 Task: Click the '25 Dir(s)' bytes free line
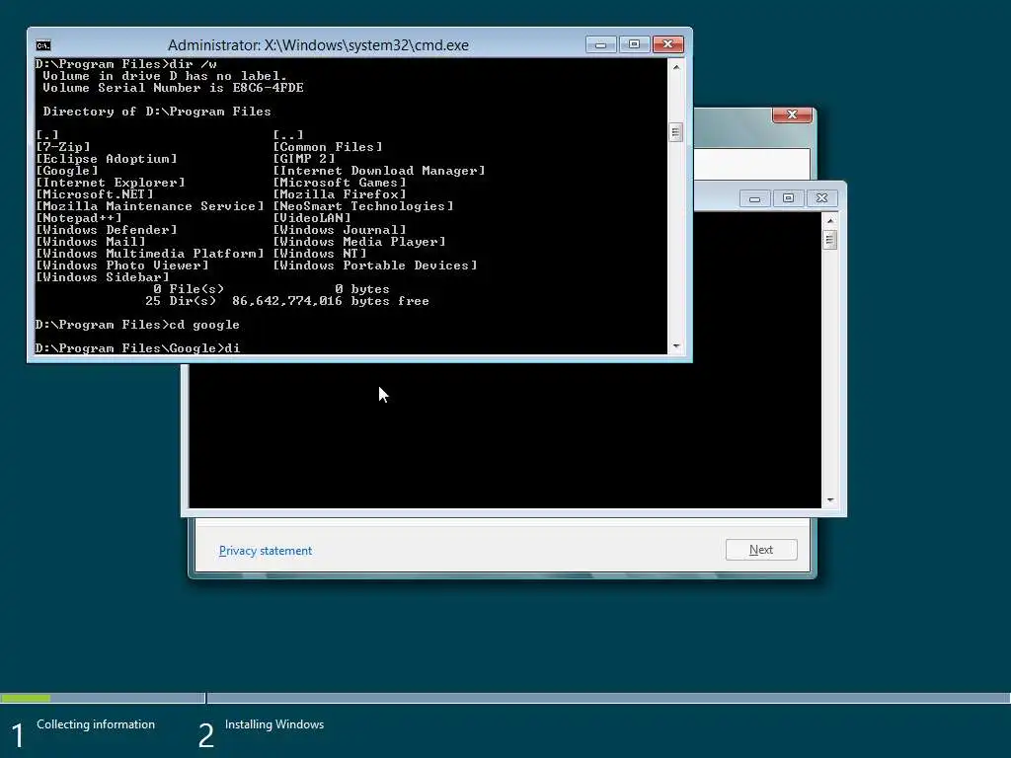[287, 301]
